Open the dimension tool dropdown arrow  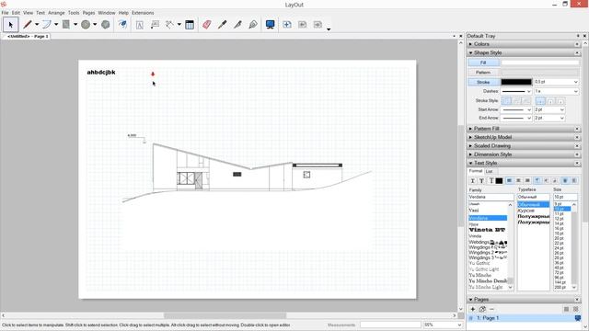tap(179, 25)
